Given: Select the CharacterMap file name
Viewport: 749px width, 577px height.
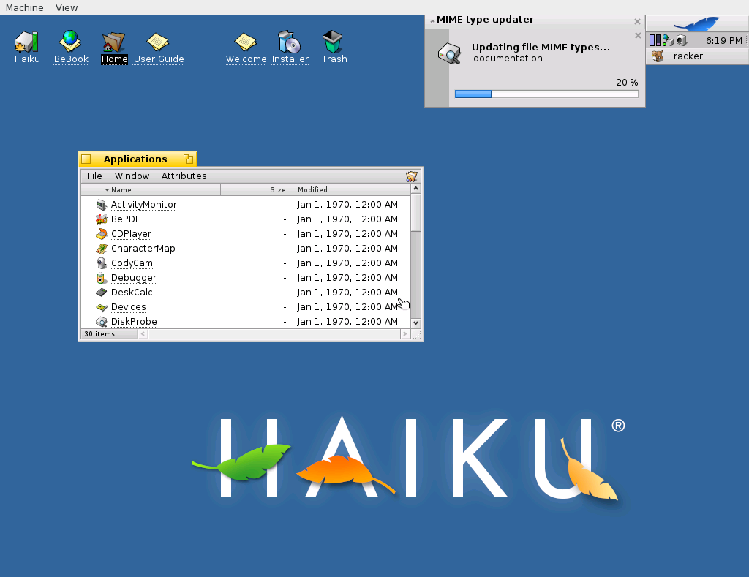Looking at the screenshot, I should tap(143, 249).
